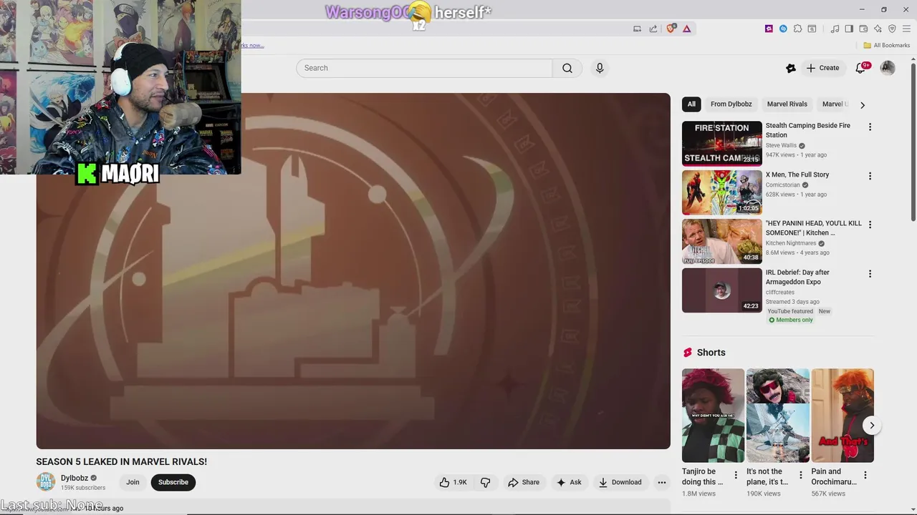
Task: Click the tab search extension icon
Action: point(812,29)
